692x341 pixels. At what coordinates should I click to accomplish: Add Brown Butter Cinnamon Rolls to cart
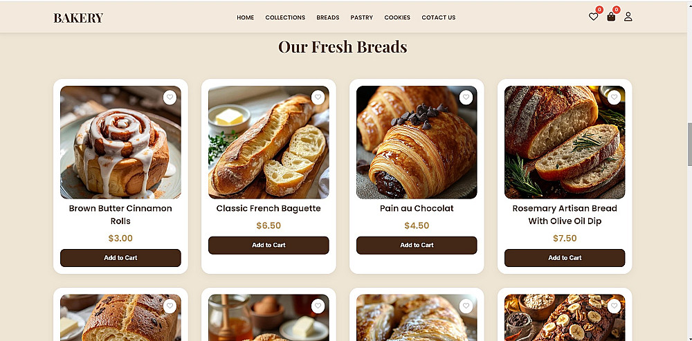click(x=120, y=257)
